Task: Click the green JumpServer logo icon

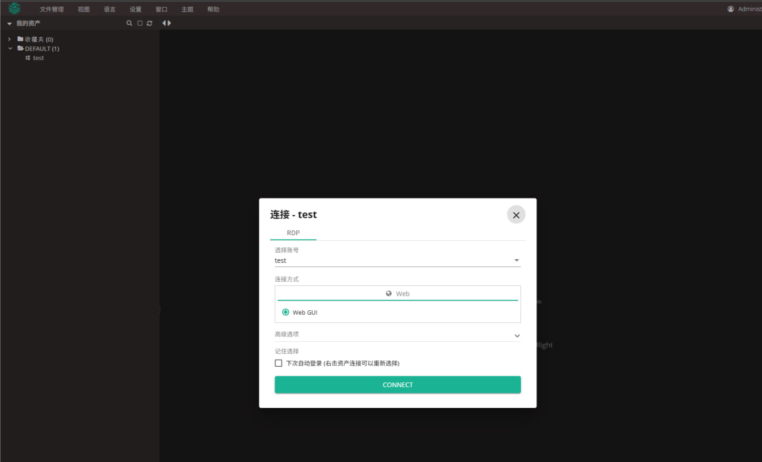Action: [14, 8]
